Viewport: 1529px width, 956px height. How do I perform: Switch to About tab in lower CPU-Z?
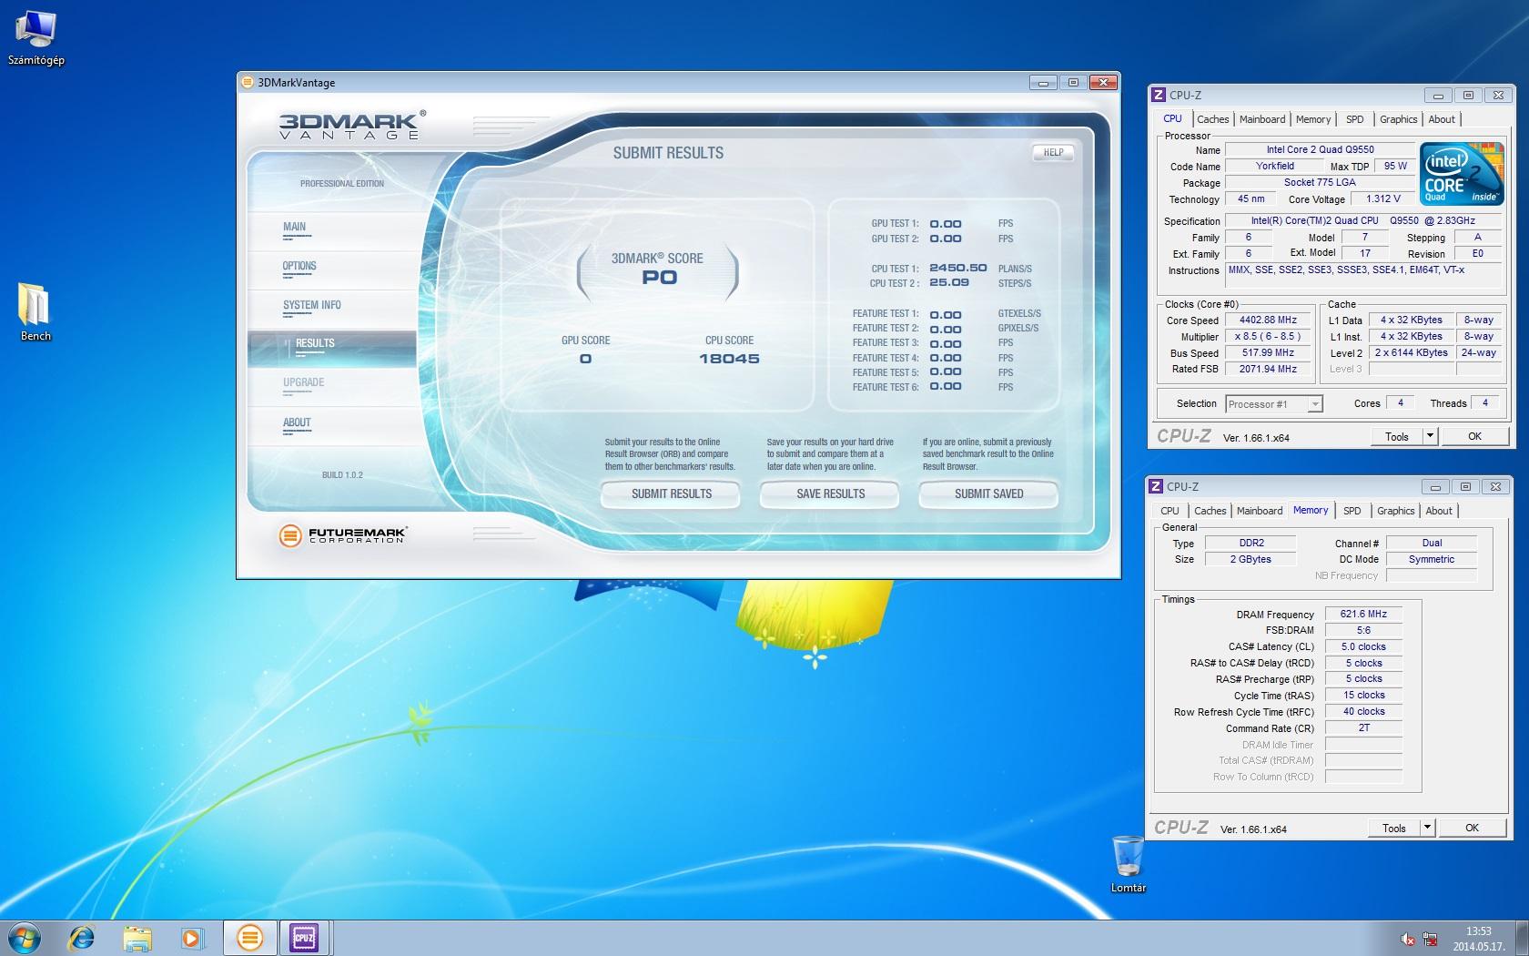point(1439,511)
